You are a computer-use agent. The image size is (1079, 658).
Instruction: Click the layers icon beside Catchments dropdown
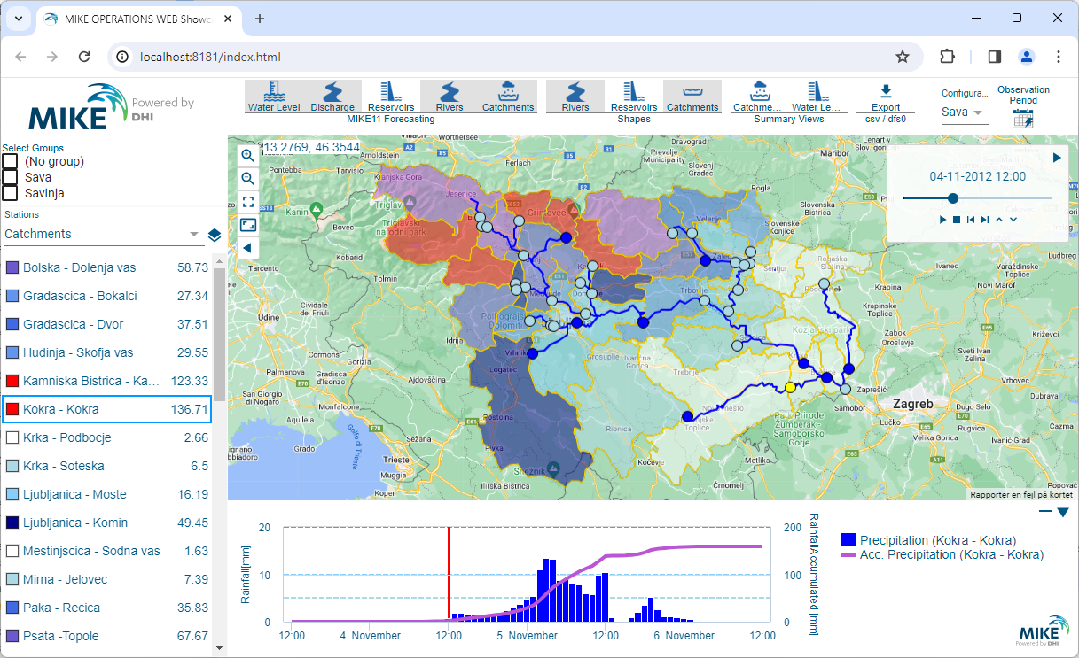pos(215,235)
